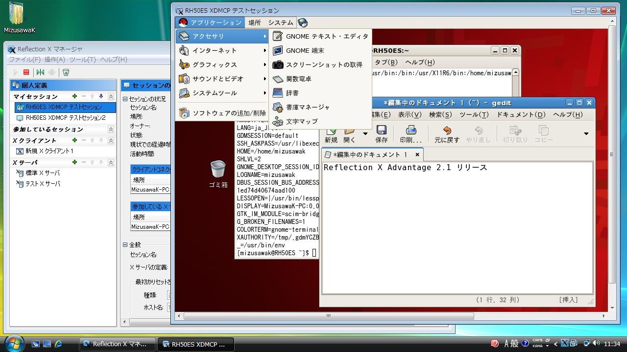Click the gedit 元に戻す (Undo) toolbar button

click(x=447, y=134)
